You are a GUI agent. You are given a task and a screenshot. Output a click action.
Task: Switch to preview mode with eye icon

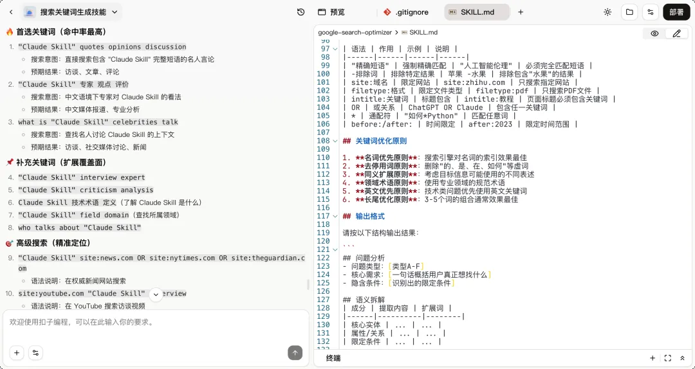coord(654,33)
